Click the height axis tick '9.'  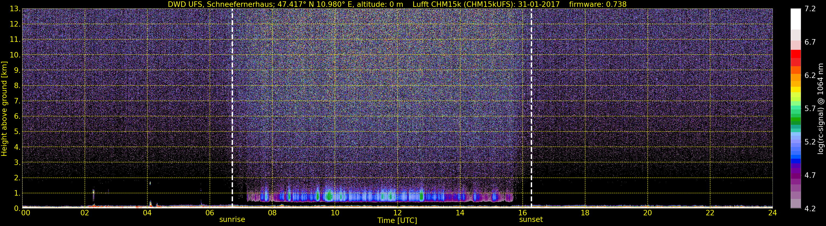[17, 70]
